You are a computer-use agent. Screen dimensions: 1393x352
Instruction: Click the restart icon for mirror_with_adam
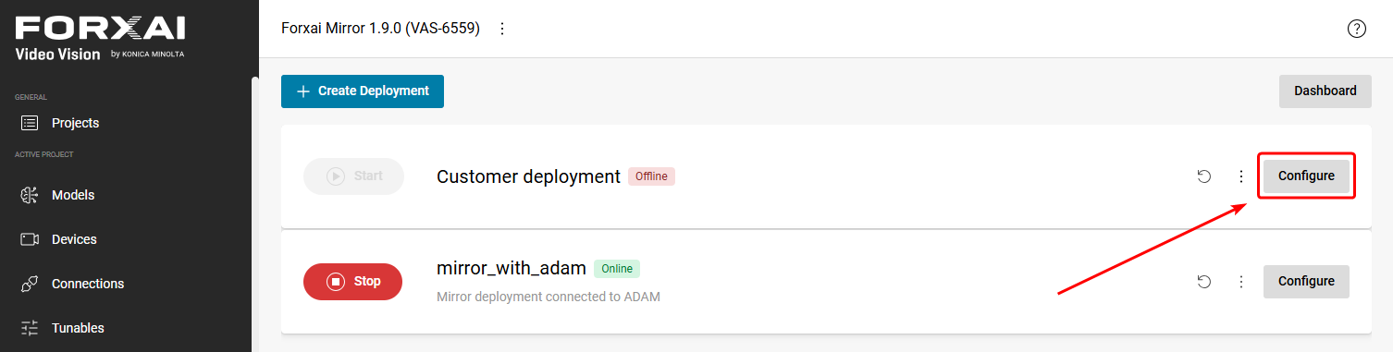1204,282
